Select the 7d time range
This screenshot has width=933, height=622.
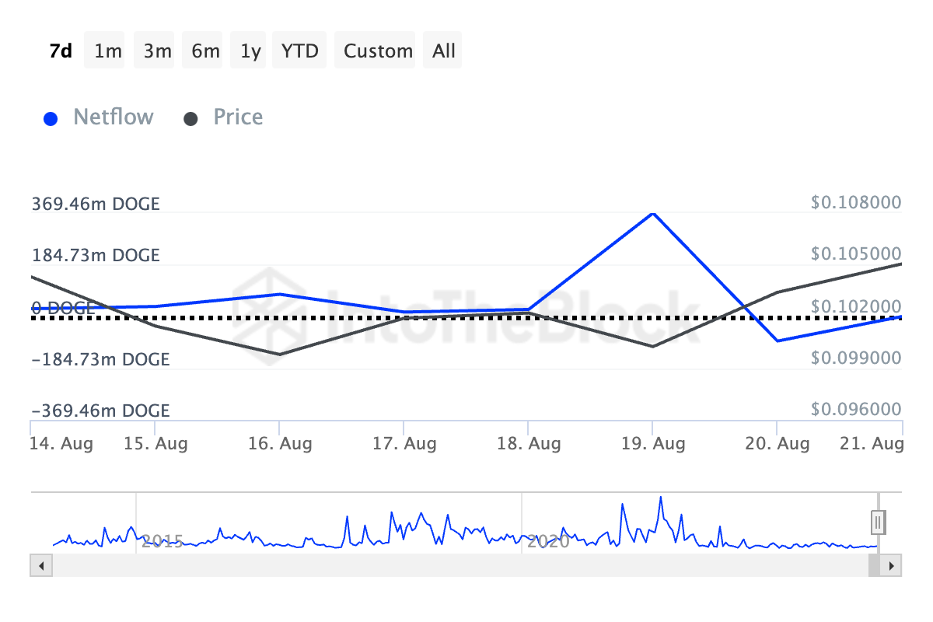click(61, 51)
